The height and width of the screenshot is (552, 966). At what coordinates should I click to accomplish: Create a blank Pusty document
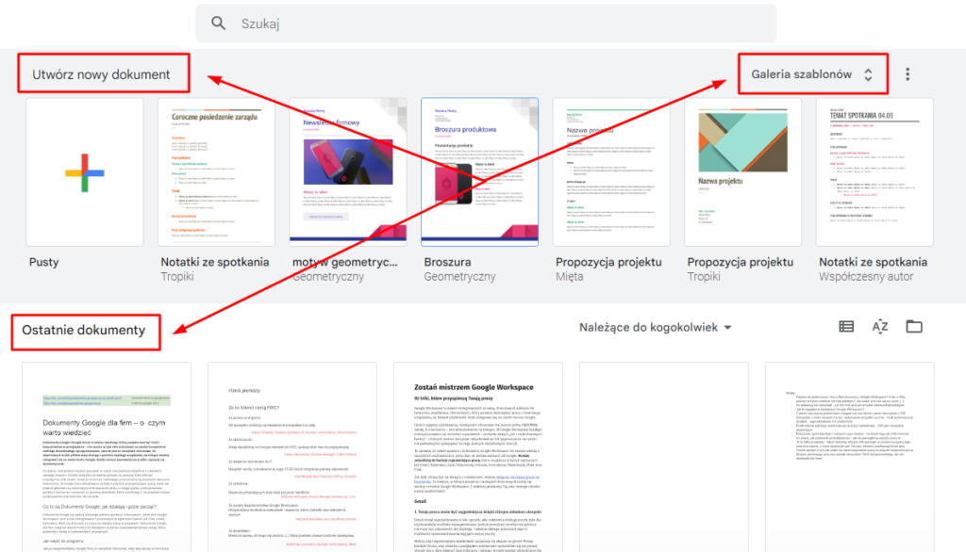point(85,172)
